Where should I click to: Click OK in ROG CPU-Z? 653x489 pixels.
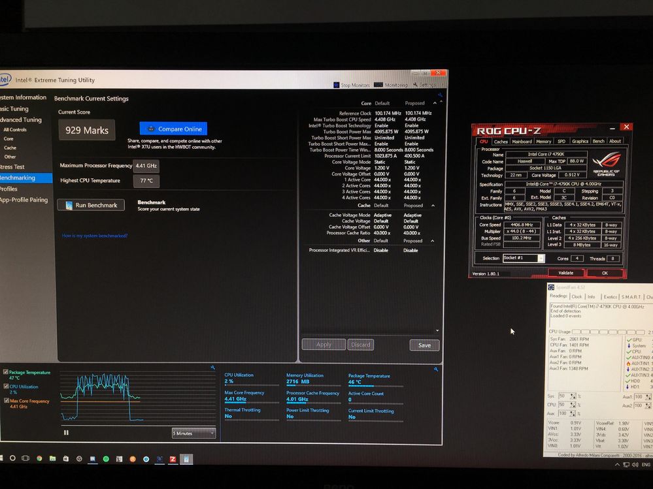click(x=605, y=273)
